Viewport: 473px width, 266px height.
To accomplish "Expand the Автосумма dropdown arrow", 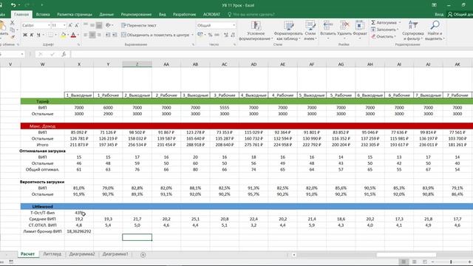I will pos(400,23).
